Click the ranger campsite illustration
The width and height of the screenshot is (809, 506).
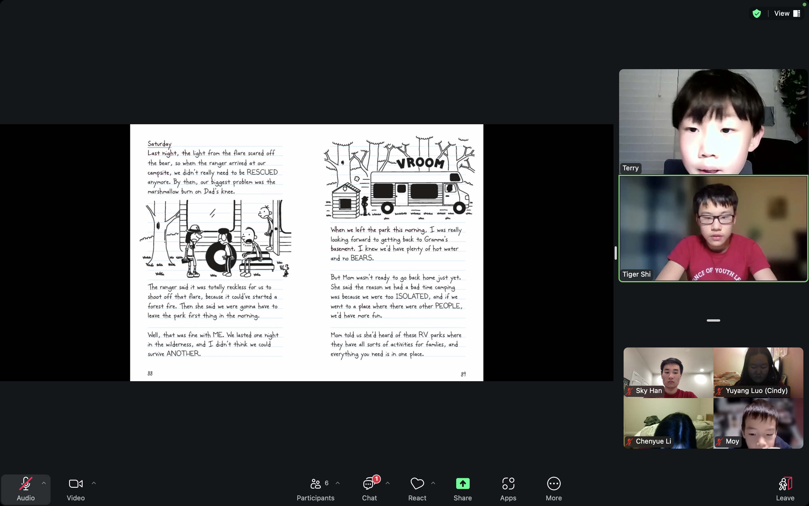tap(216, 239)
